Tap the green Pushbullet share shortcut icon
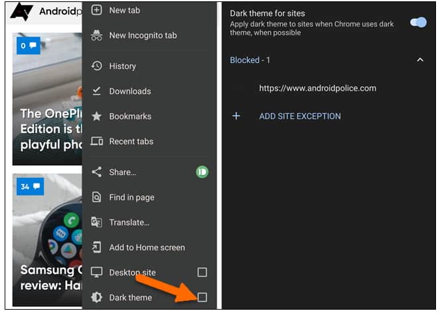 coord(202,172)
